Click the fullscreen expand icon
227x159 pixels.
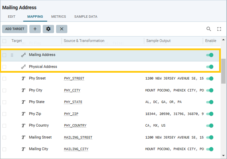219,29
